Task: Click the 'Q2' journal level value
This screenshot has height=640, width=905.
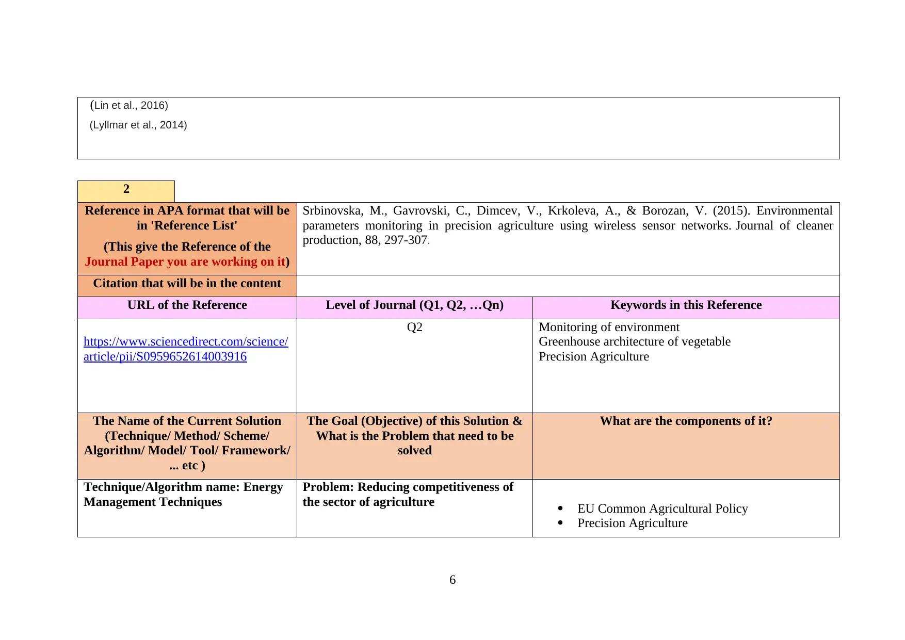Action: click(x=415, y=327)
